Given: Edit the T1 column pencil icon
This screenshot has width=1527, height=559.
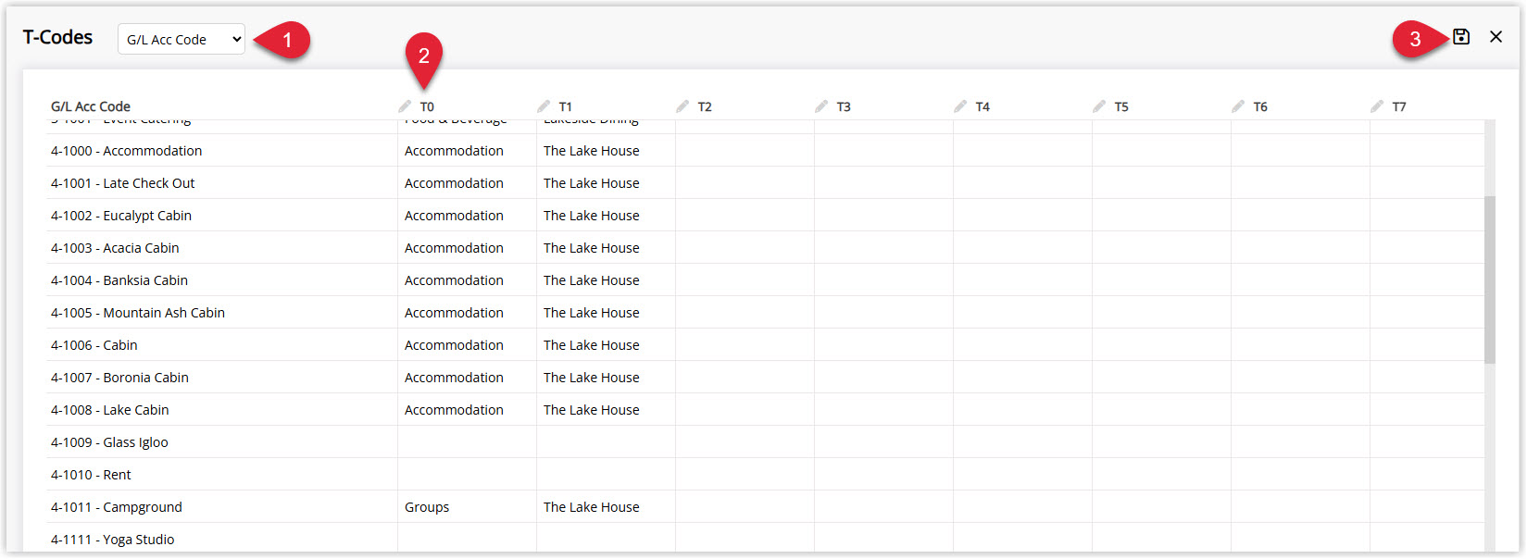Looking at the screenshot, I should pyautogui.click(x=544, y=106).
